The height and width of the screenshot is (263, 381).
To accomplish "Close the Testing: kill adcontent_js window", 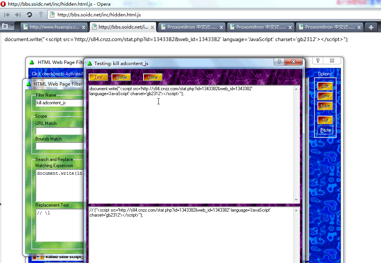I will pyautogui.click(x=293, y=62).
